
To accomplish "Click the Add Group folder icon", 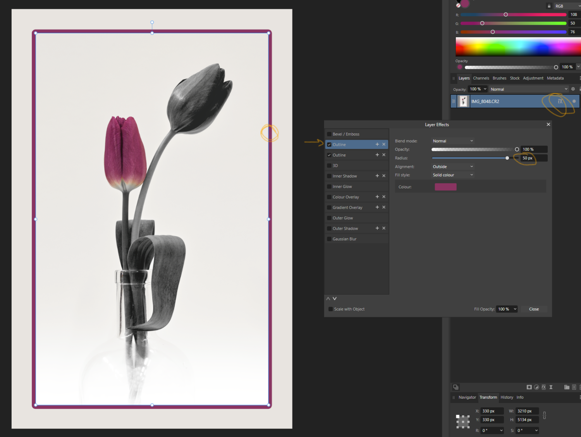I will [567, 387].
